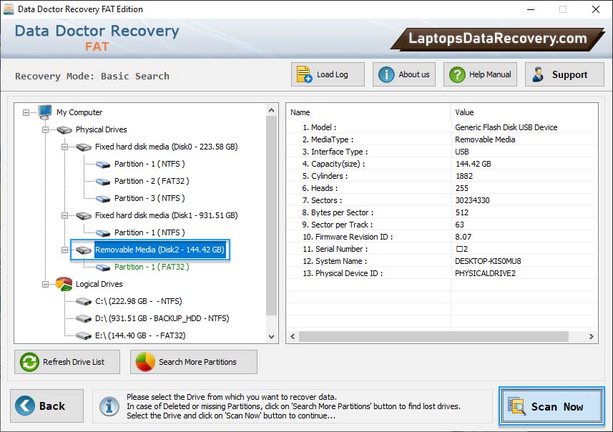
Task: Select the C:\ (222.98 GB - NTFS) entry
Action: coord(138,301)
